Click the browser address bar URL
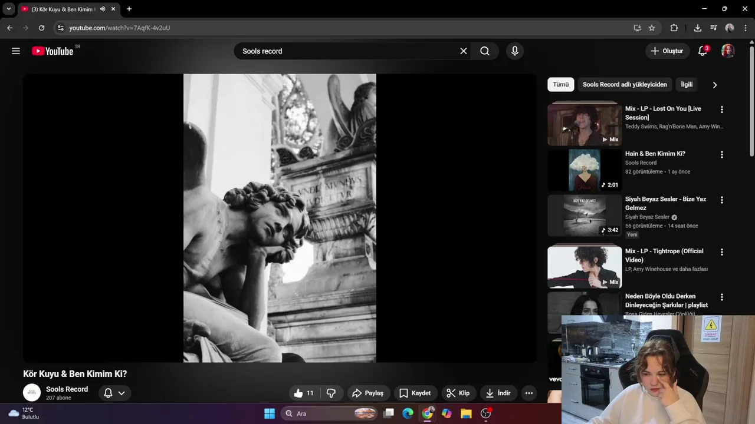This screenshot has height=424, width=755. [x=119, y=28]
